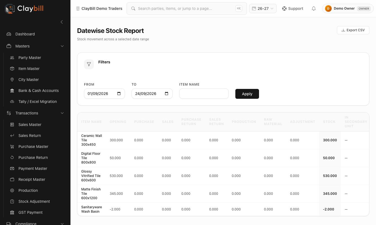Click the Payment Master banknote icon

point(12,168)
